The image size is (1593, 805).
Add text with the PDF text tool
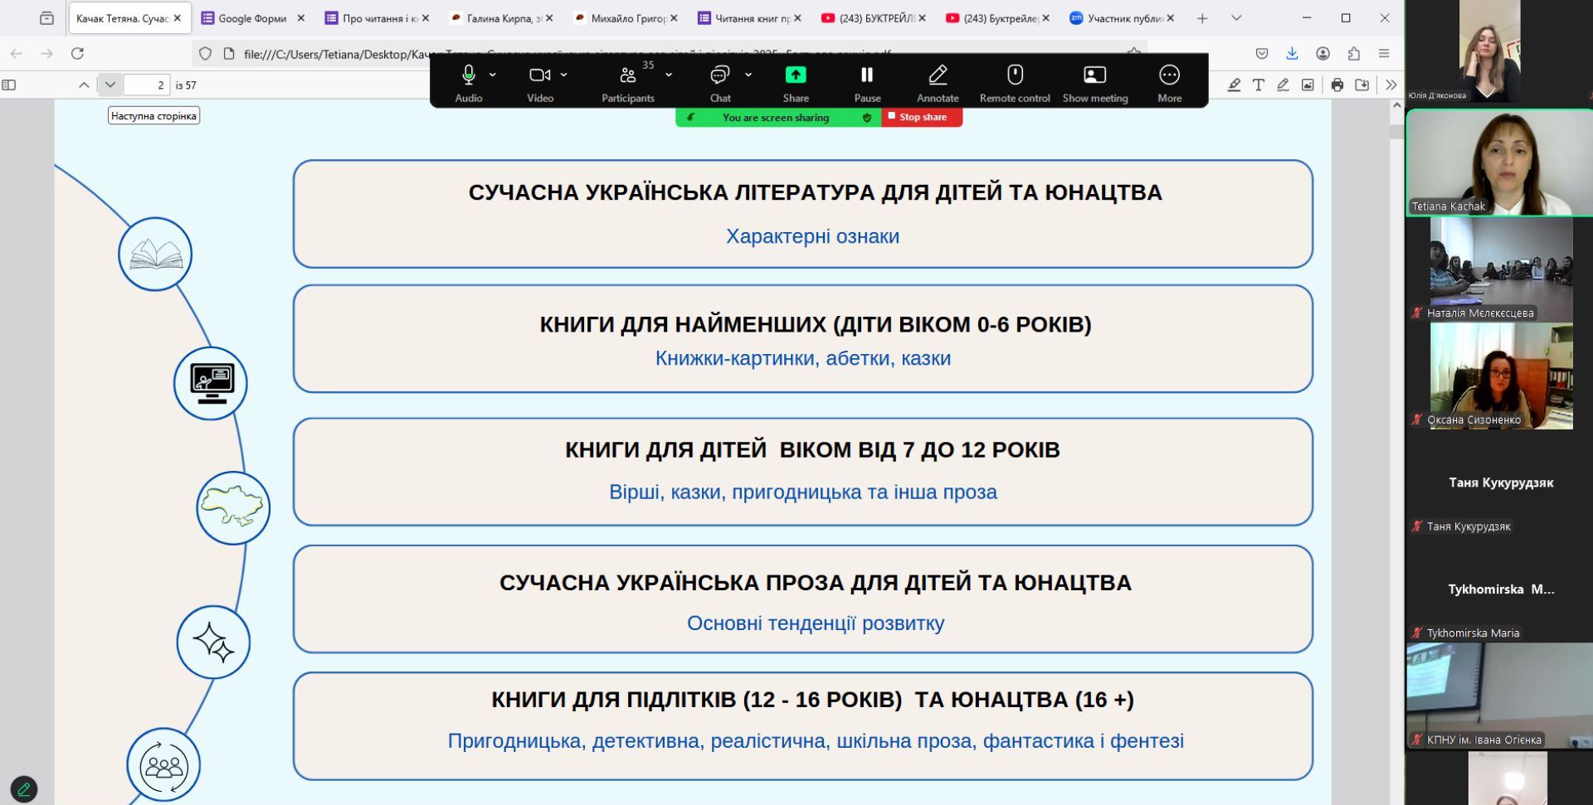(1258, 85)
